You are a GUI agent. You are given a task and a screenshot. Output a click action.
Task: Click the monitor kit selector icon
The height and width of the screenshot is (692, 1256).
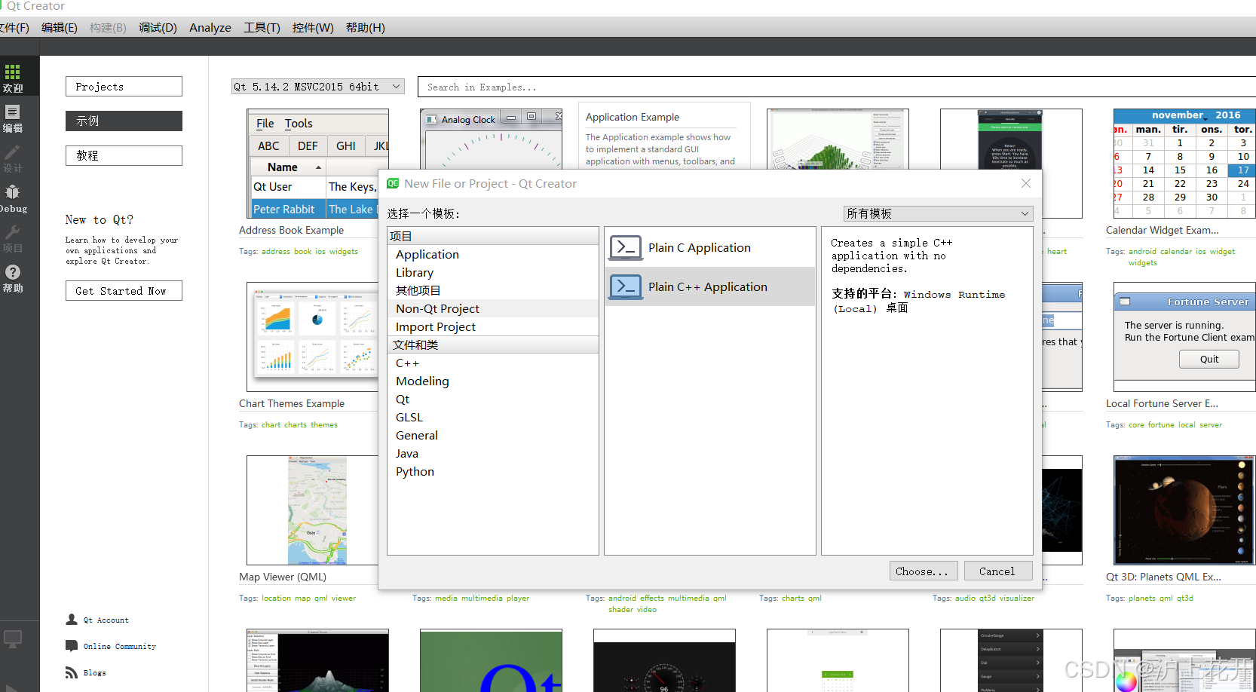click(12, 639)
